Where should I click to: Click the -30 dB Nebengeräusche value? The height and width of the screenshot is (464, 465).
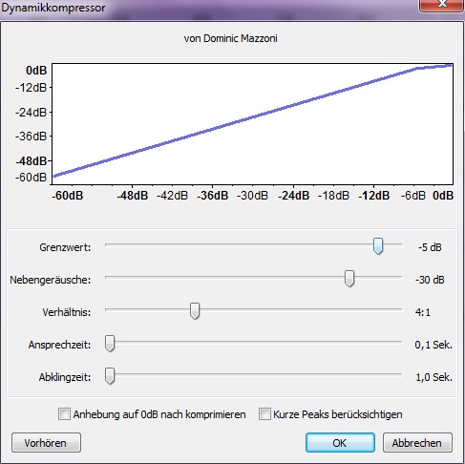point(430,280)
